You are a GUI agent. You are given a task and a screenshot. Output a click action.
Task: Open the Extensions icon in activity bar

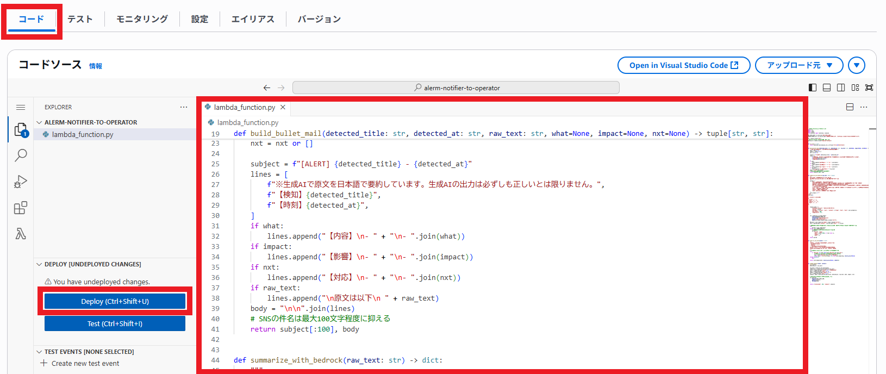point(21,208)
